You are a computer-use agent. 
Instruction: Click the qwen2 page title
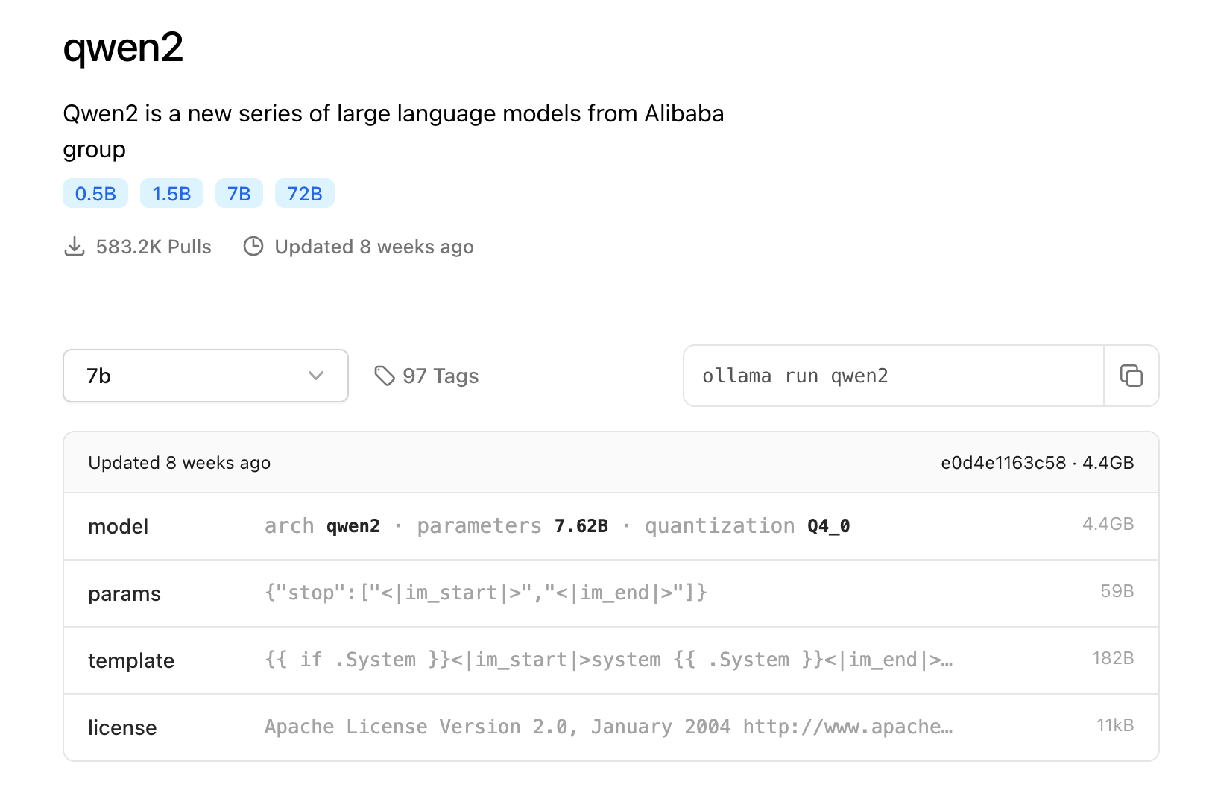[123, 48]
